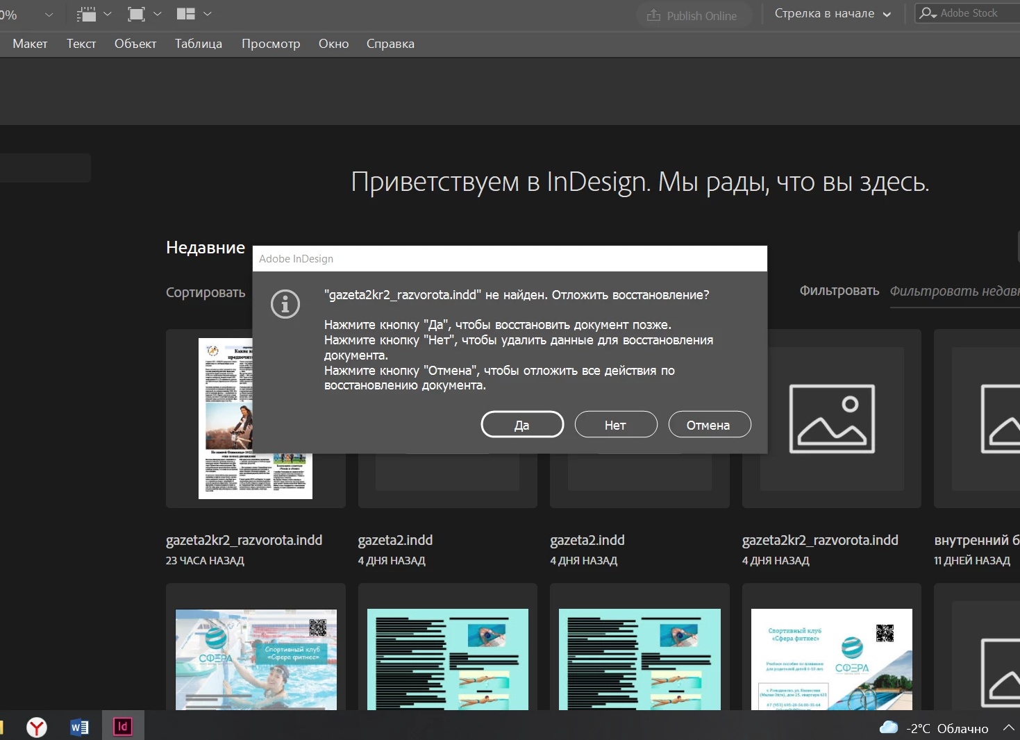The image size is (1020, 740).
Task: Click the '-2°C Облачно' weather text
Action: point(947,728)
